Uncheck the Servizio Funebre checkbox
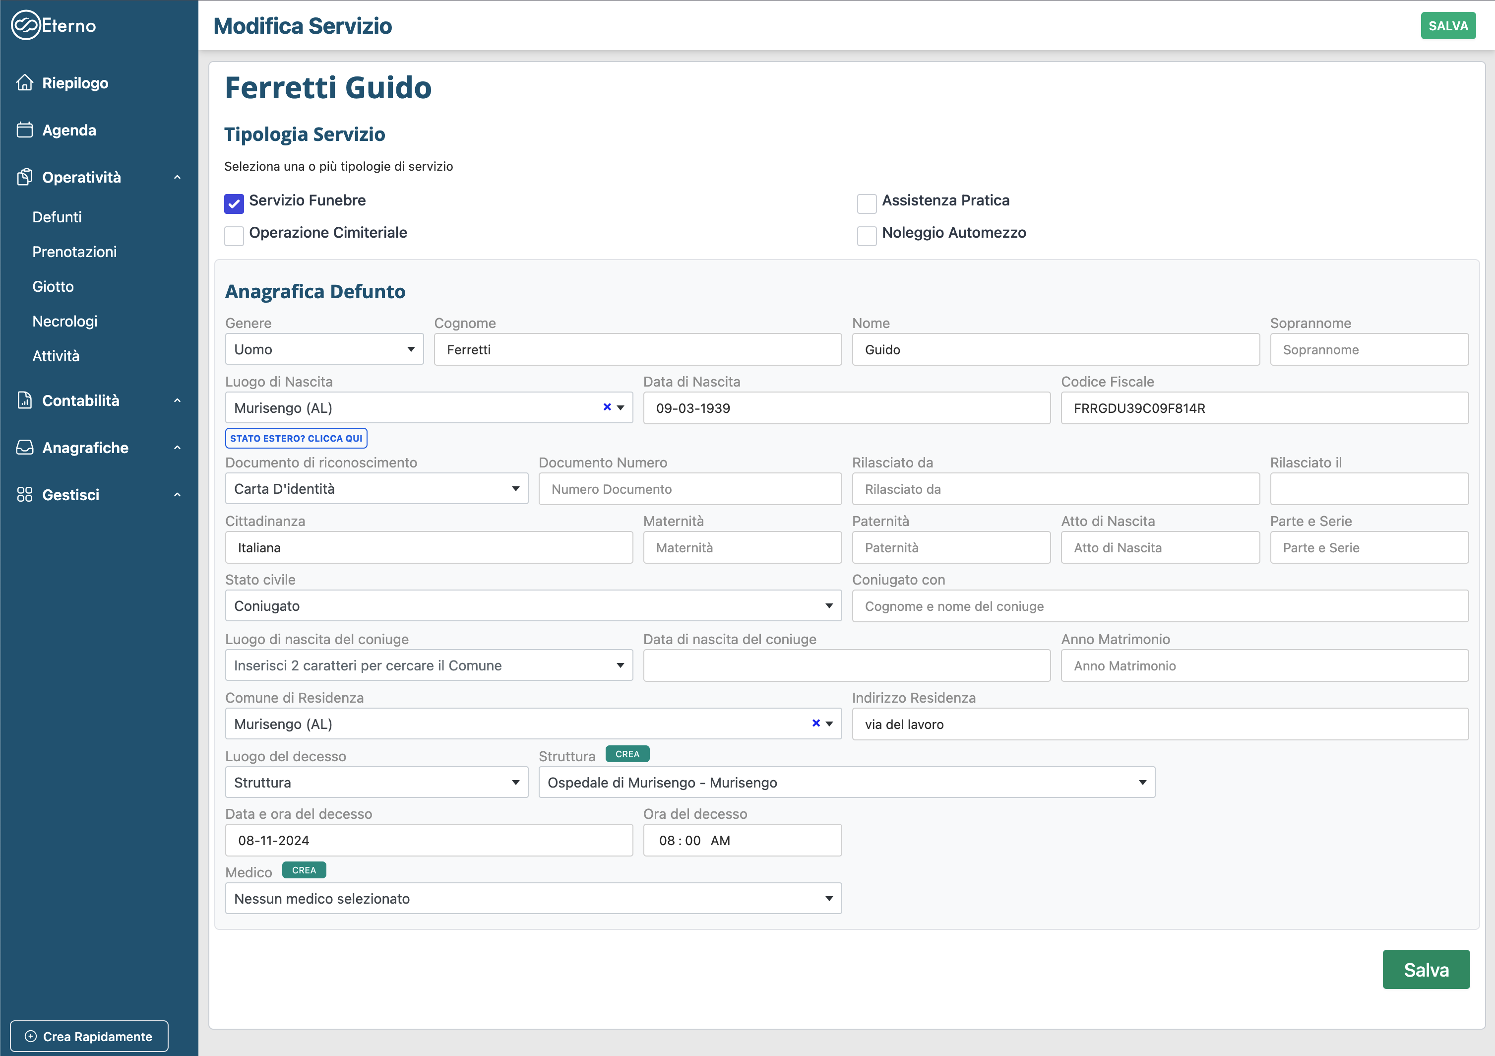The image size is (1495, 1056). coord(234,203)
